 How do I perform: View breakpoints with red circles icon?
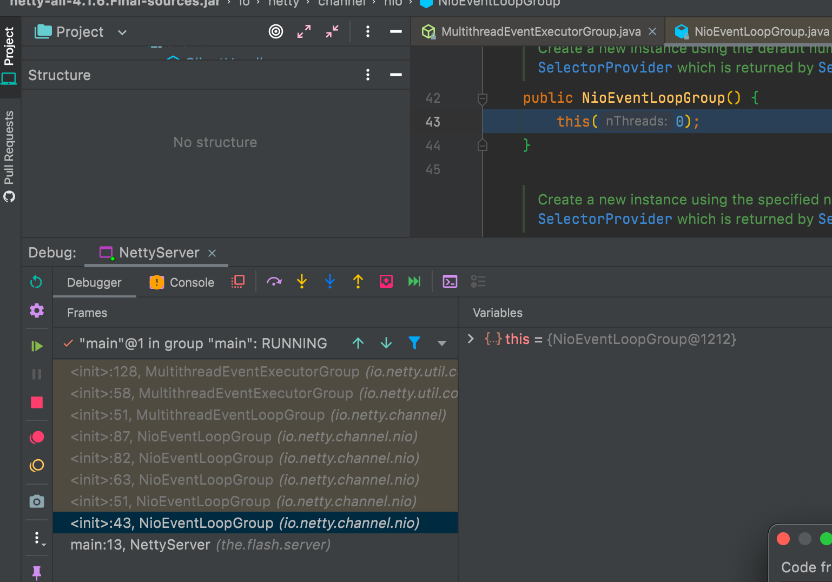point(37,437)
